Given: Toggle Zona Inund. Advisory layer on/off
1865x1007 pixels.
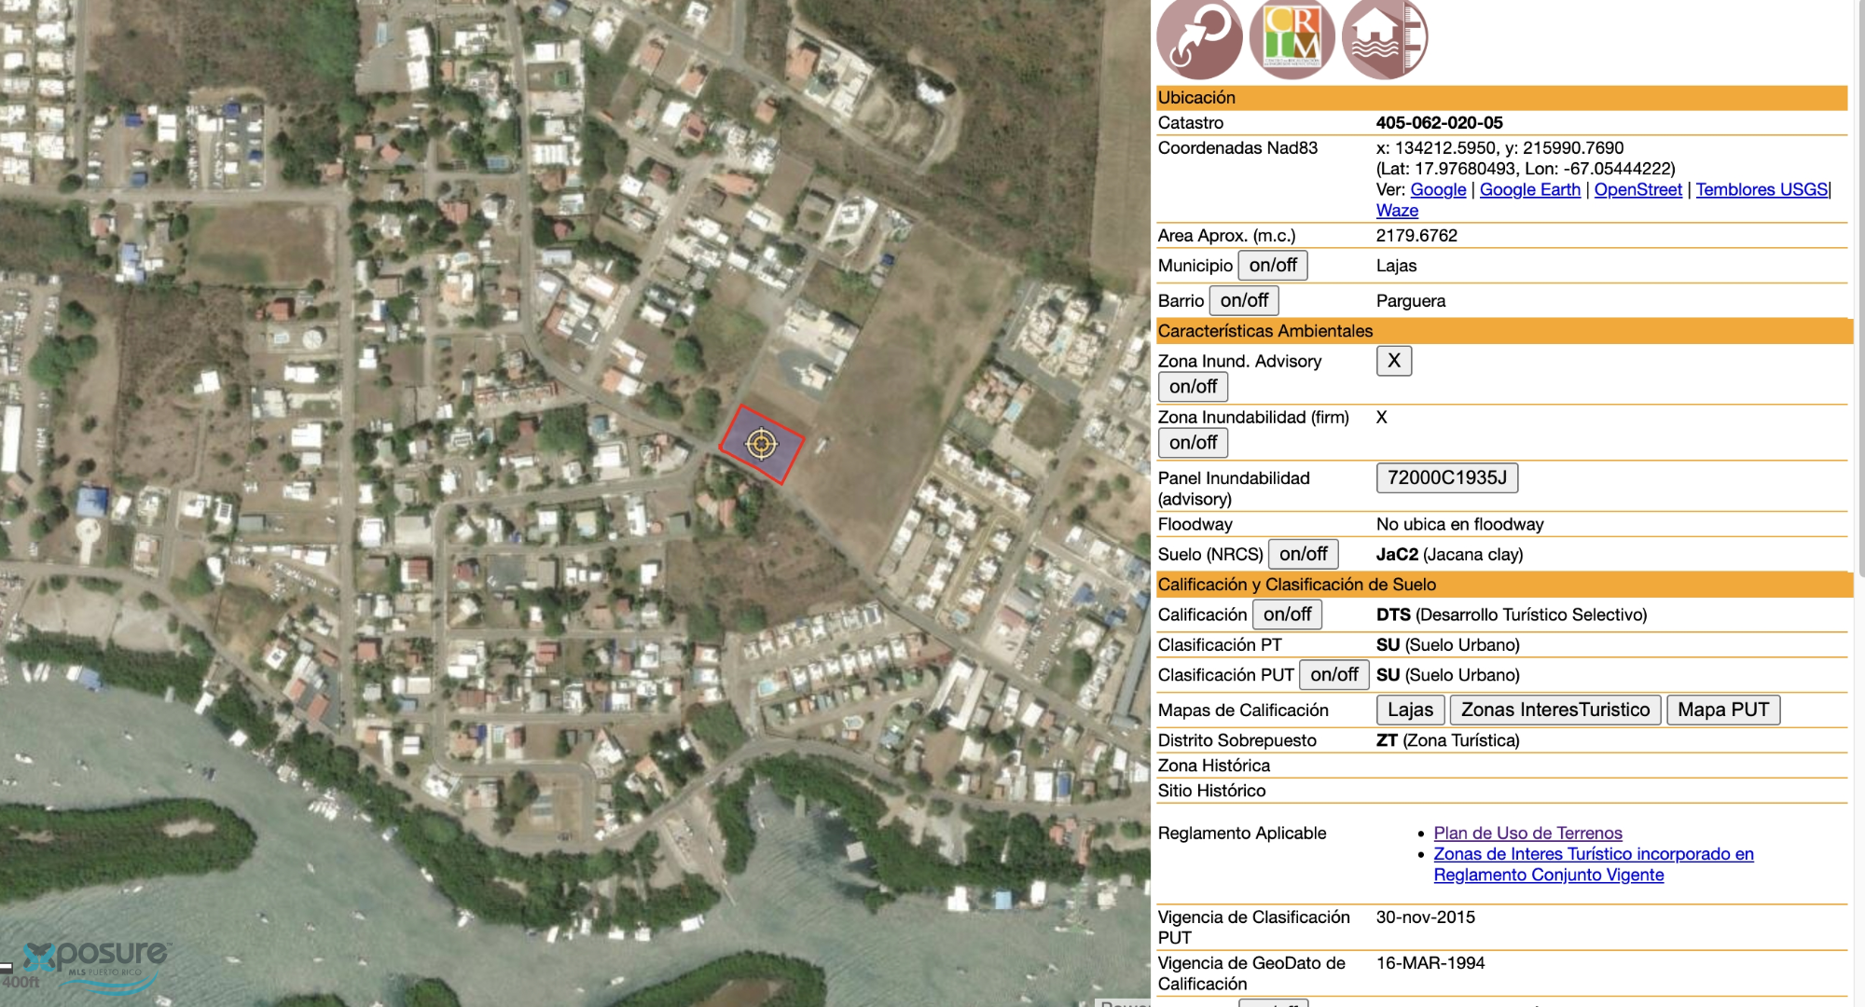Looking at the screenshot, I should pyautogui.click(x=1193, y=387).
